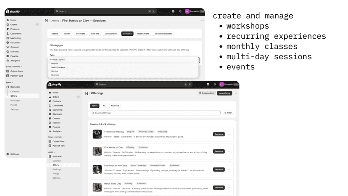
Task: Click Products icon in back window sidebar
Action: pos(8,29)
